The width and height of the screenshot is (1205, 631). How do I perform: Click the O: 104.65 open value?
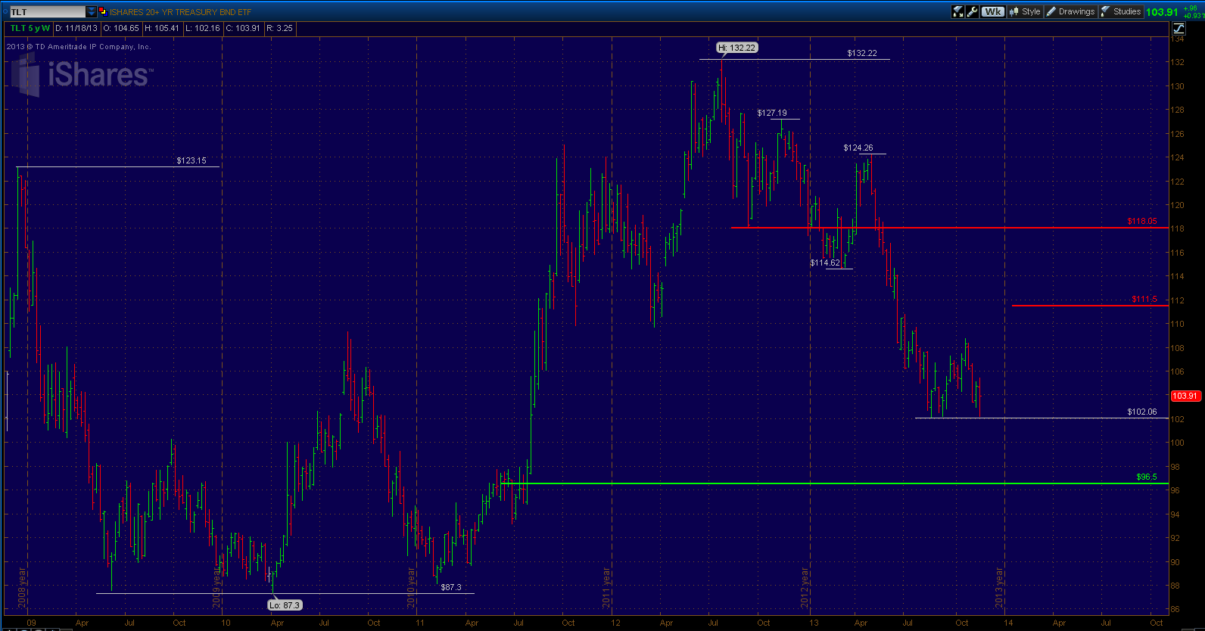pos(122,28)
